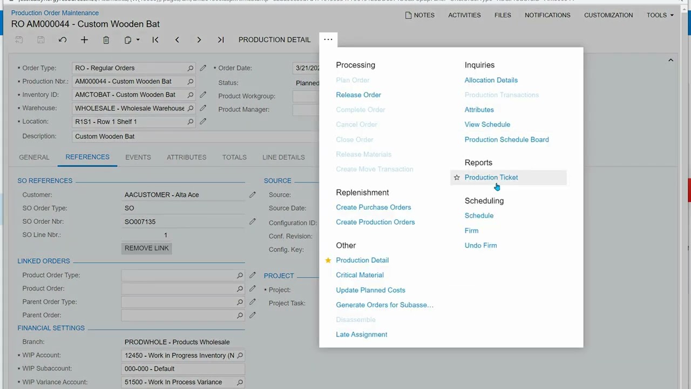Open the Parent Order Type lookup
Screen dimensions: 691x389
pos(240,302)
